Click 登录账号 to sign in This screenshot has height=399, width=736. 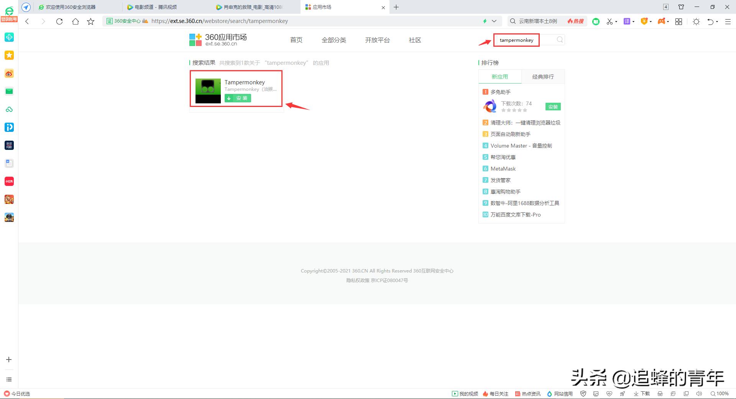(9, 19)
